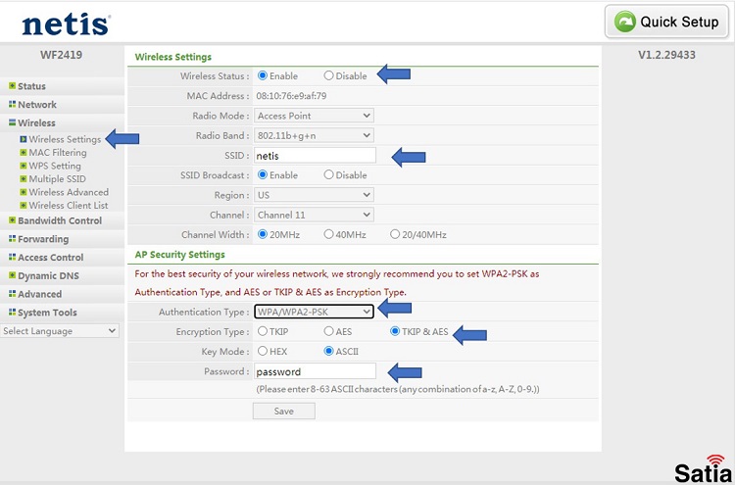
Task: Go to Multiple SSID page
Action: coord(57,178)
